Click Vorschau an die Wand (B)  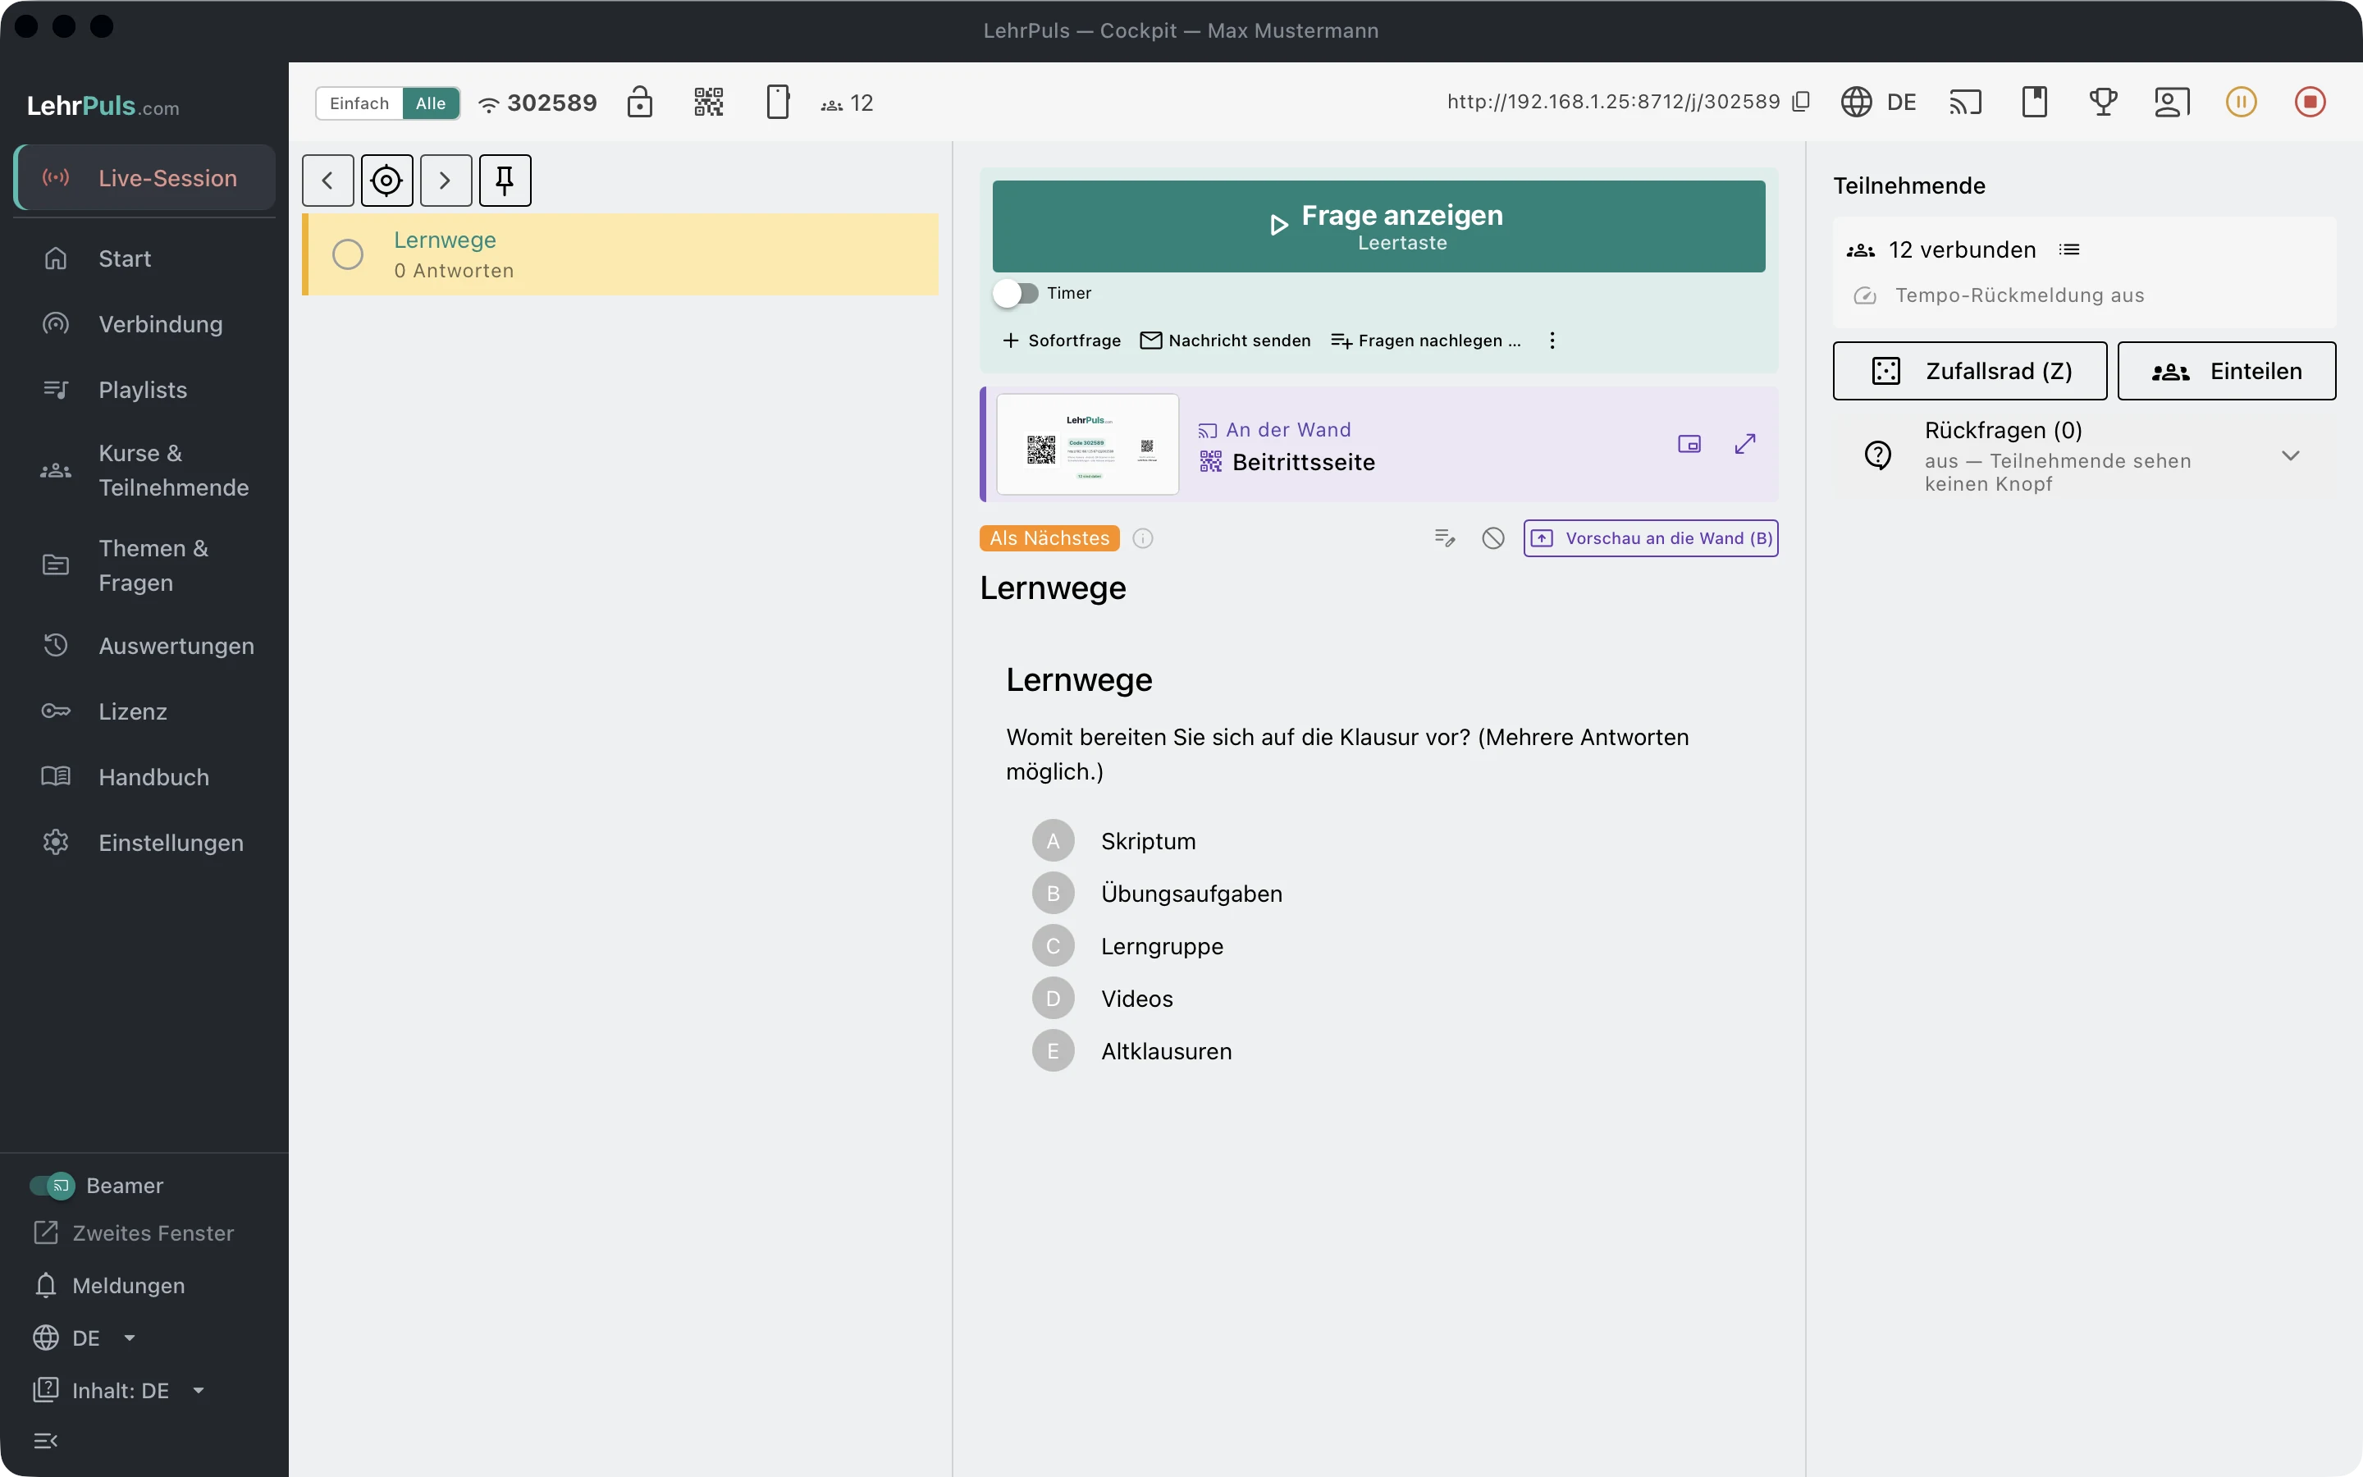1651,538
